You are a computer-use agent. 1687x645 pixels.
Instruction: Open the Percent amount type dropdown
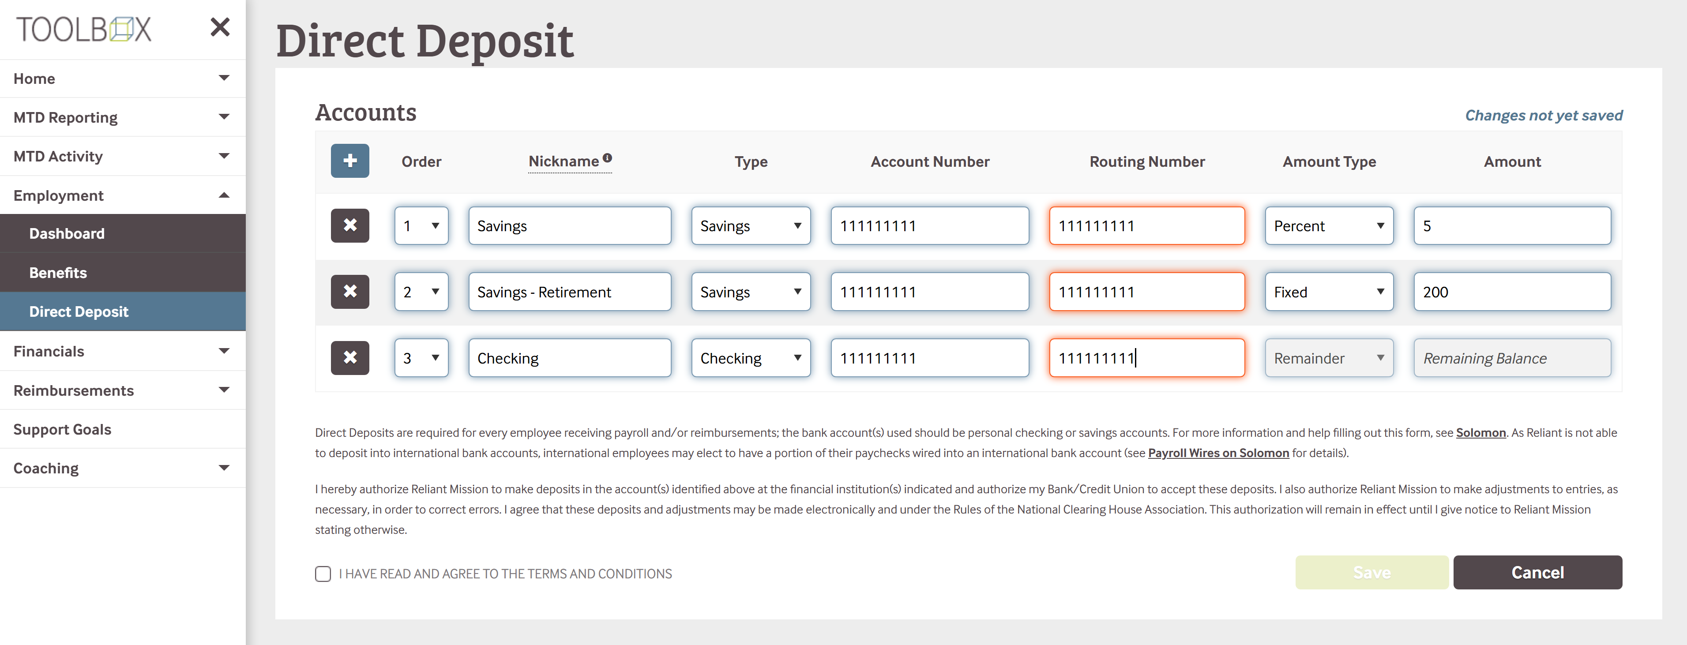[1328, 226]
